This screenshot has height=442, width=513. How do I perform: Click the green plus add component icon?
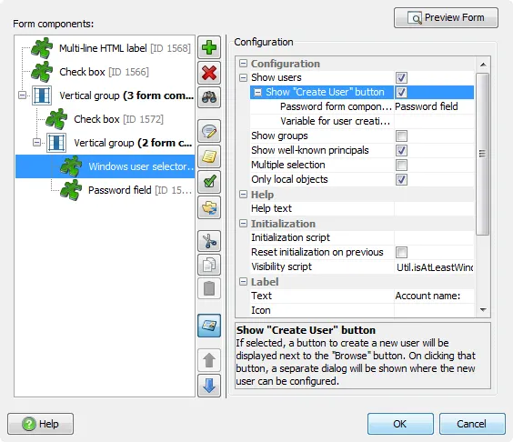(x=209, y=48)
